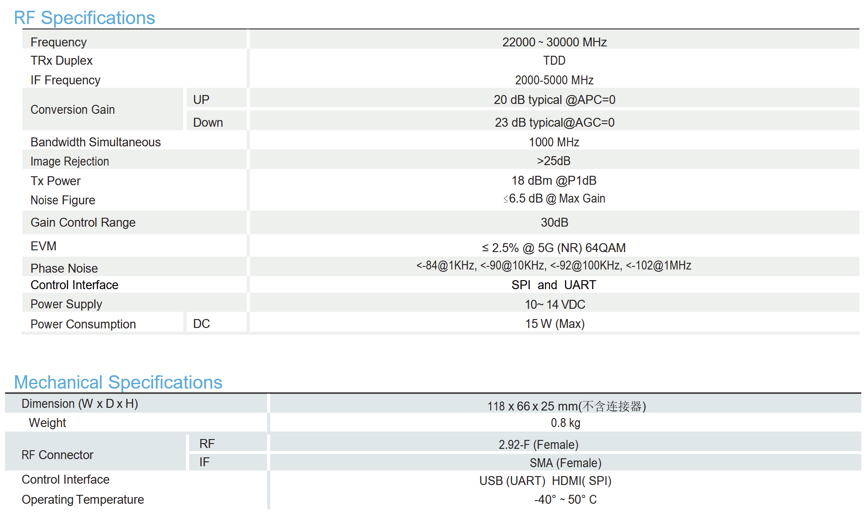Viewport: 864px width, 514px height.
Task: Select the 18 dBm @P1dB value
Action: pos(554,180)
